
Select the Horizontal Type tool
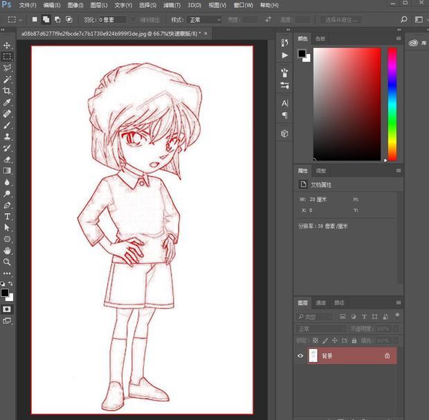[7, 217]
